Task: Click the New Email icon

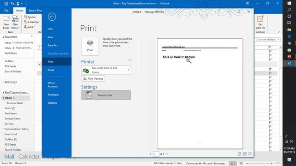Action: click(x=6, y=23)
